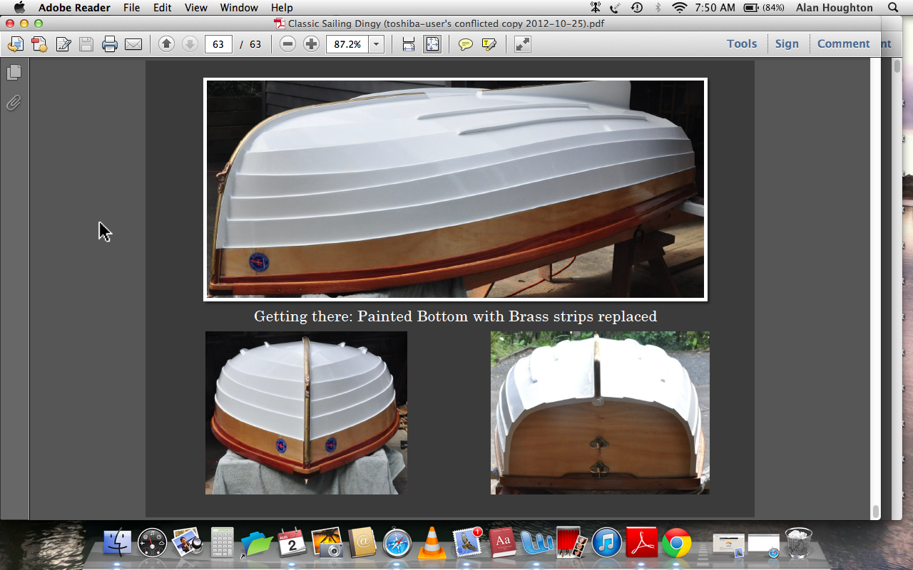Show the page thumbnails panel
Screen dimensions: 913x570
[x=14, y=73]
